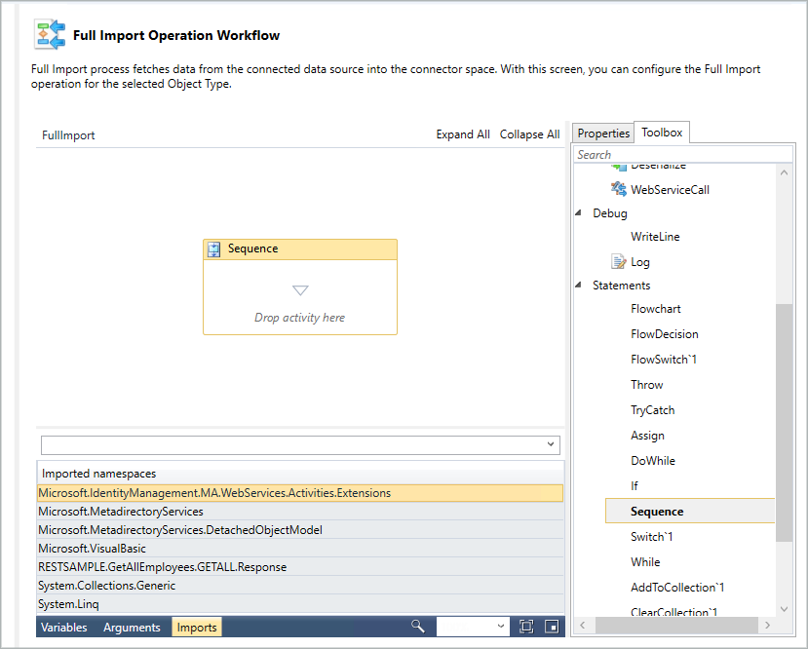Select If in the Toolbox
The width and height of the screenshot is (808, 649).
coord(635,485)
